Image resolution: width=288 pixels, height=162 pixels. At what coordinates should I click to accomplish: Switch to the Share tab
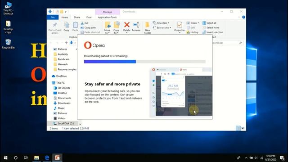coord(77,17)
